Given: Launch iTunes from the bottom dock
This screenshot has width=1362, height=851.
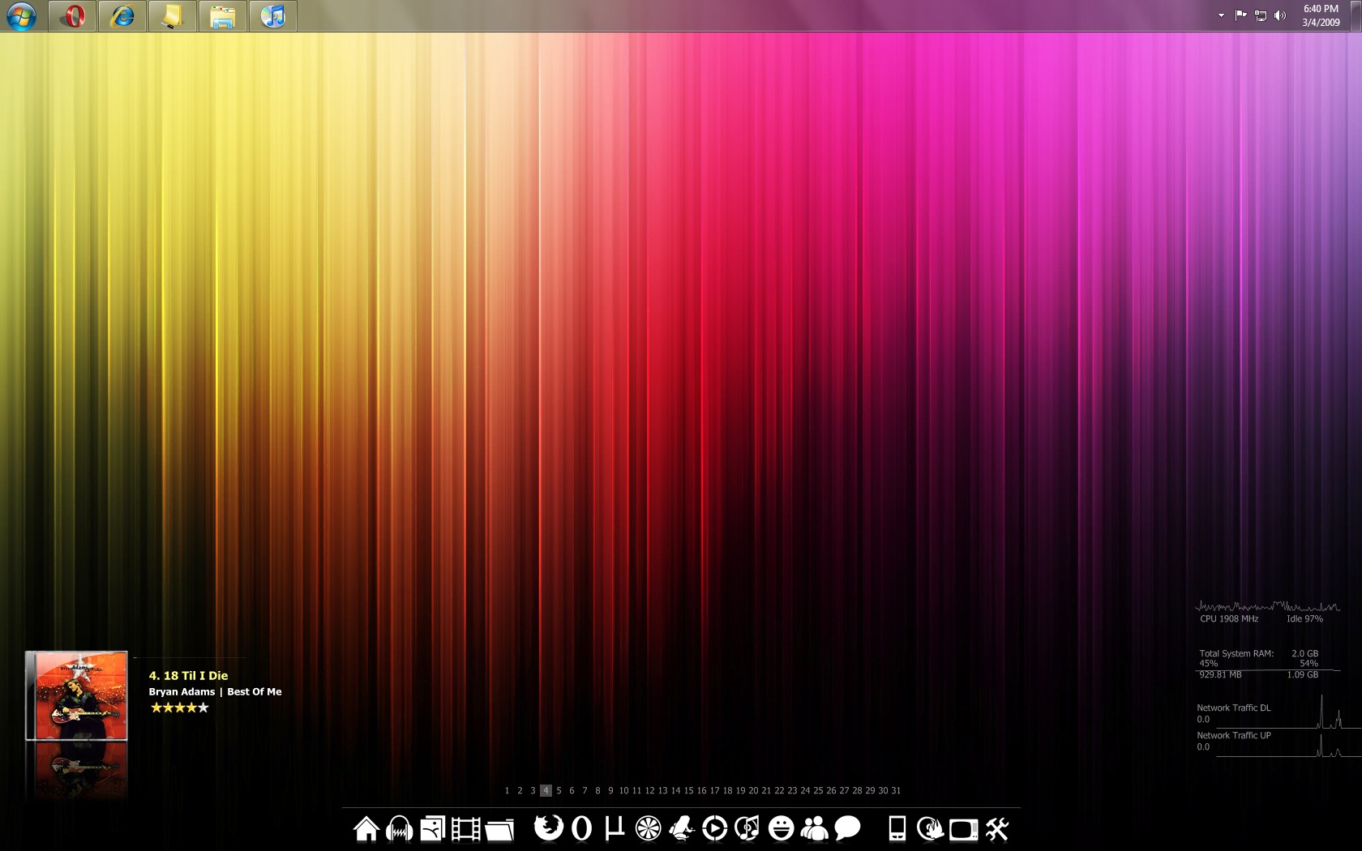Looking at the screenshot, I should coord(747,827).
